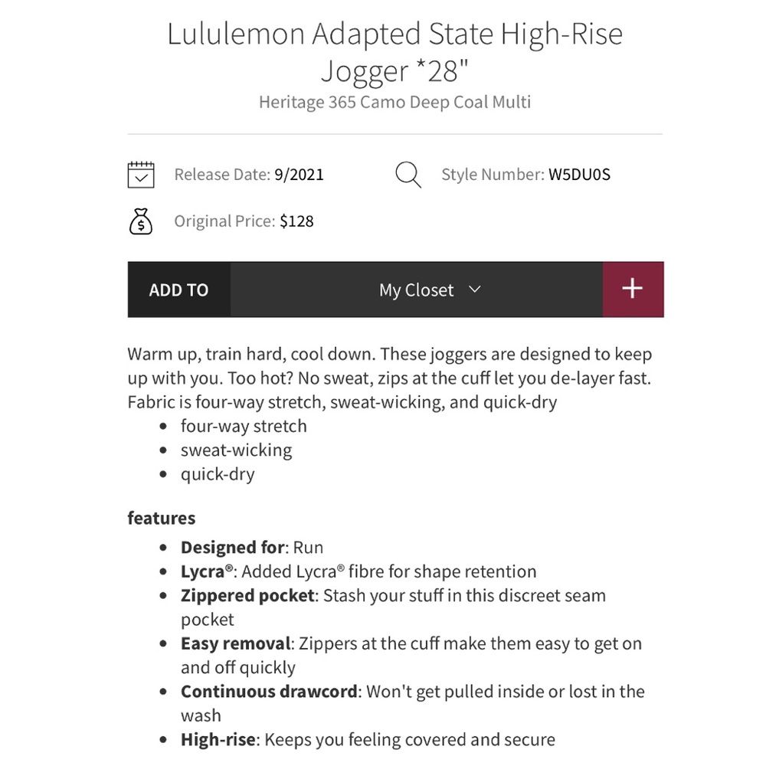Click the Designed for Run bullet

coord(252,548)
